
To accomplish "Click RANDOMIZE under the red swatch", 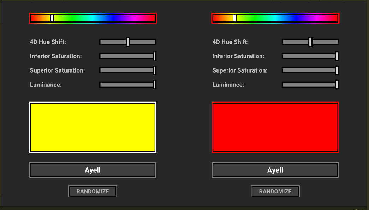I will pyautogui.click(x=275, y=191).
